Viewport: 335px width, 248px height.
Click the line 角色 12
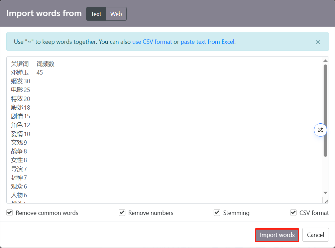20,125
